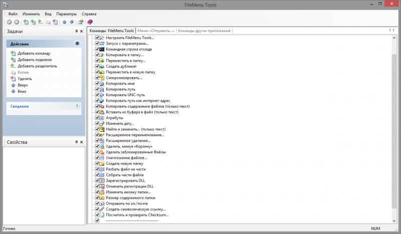Screen dimensions: 401x234
Task: Click icon next to Создать символическую ссылку...
Action: click(102, 209)
